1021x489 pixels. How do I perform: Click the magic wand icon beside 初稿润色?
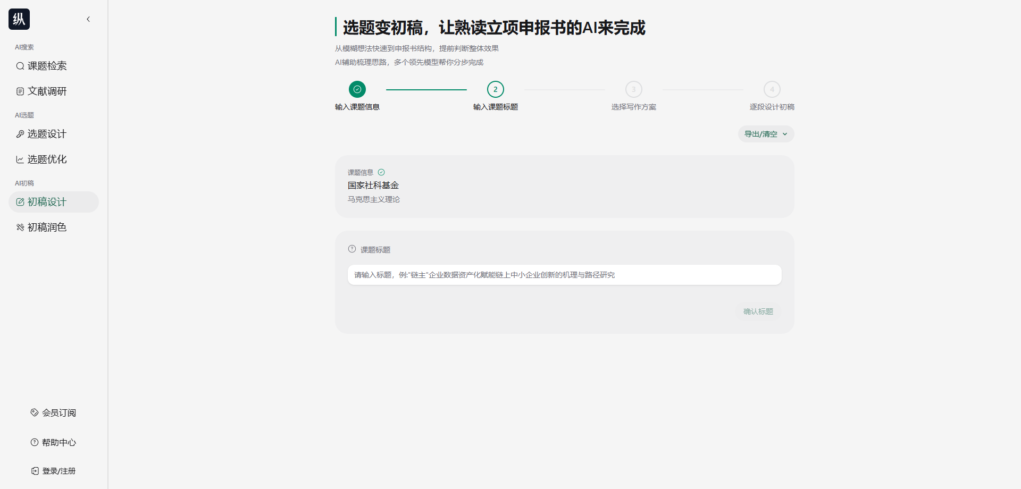(20, 227)
